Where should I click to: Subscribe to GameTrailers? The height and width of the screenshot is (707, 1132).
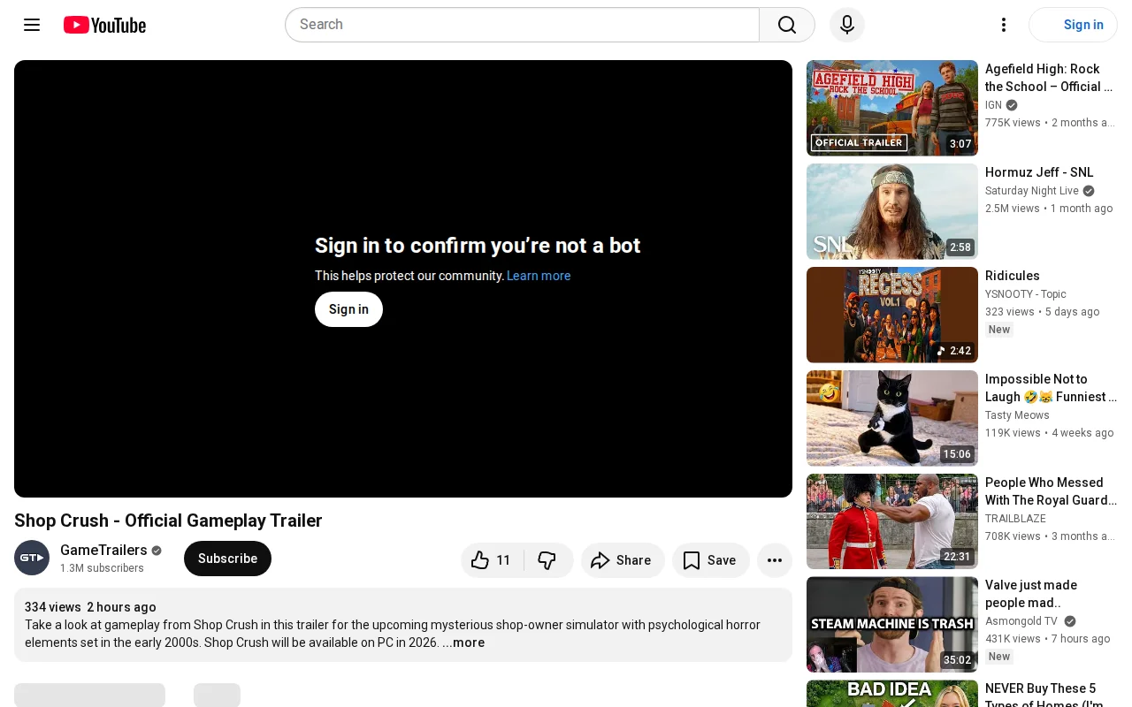pos(227,559)
